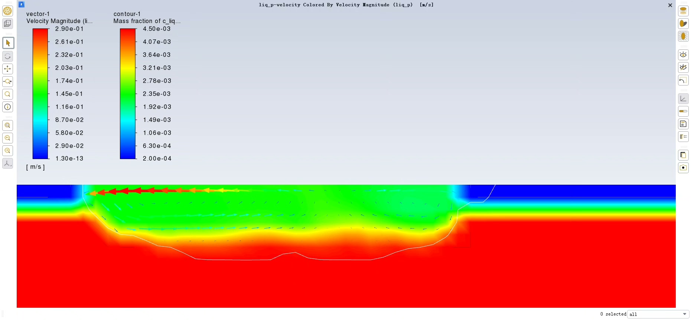Select the zoom to area magnifier
The width and height of the screenshot is (691, 320).
coord(7,94)
